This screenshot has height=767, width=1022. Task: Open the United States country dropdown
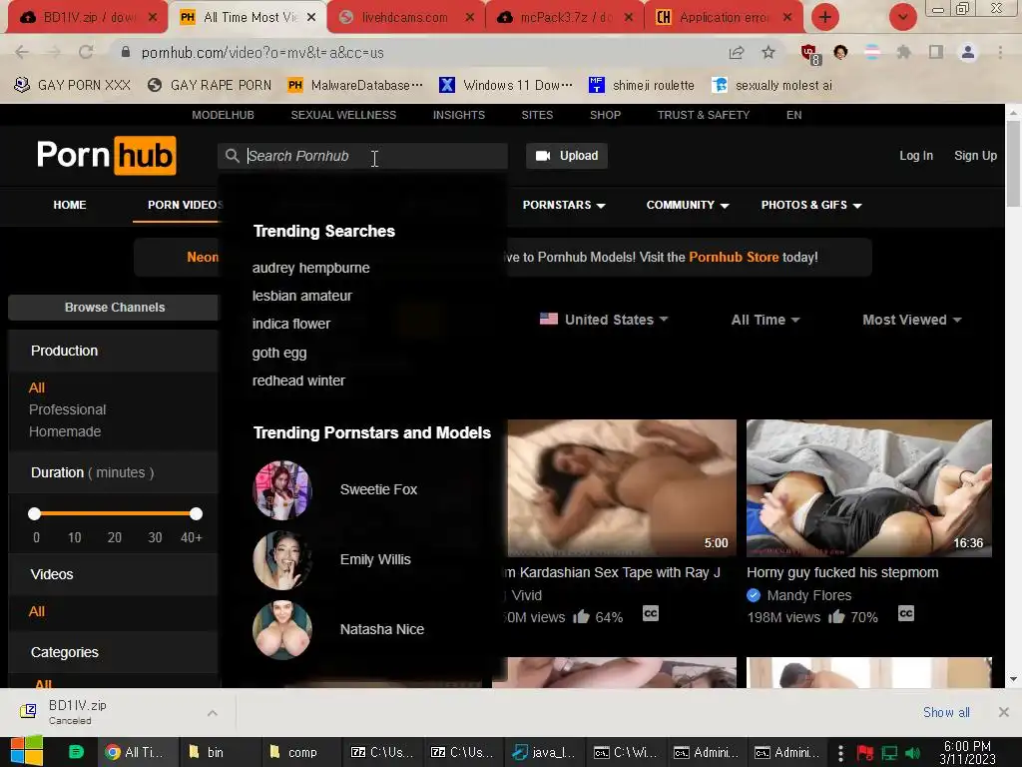604,320
